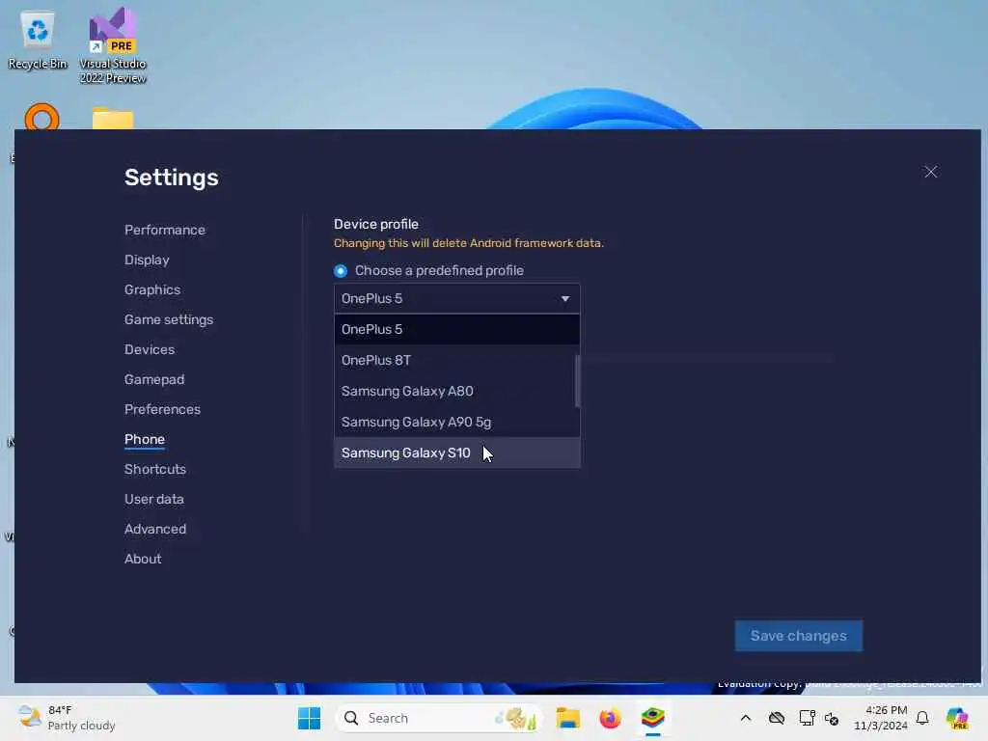Click the Save changes button
This screenshot has height=741, width=988.
pyautogui.click(x=798, y=637)
